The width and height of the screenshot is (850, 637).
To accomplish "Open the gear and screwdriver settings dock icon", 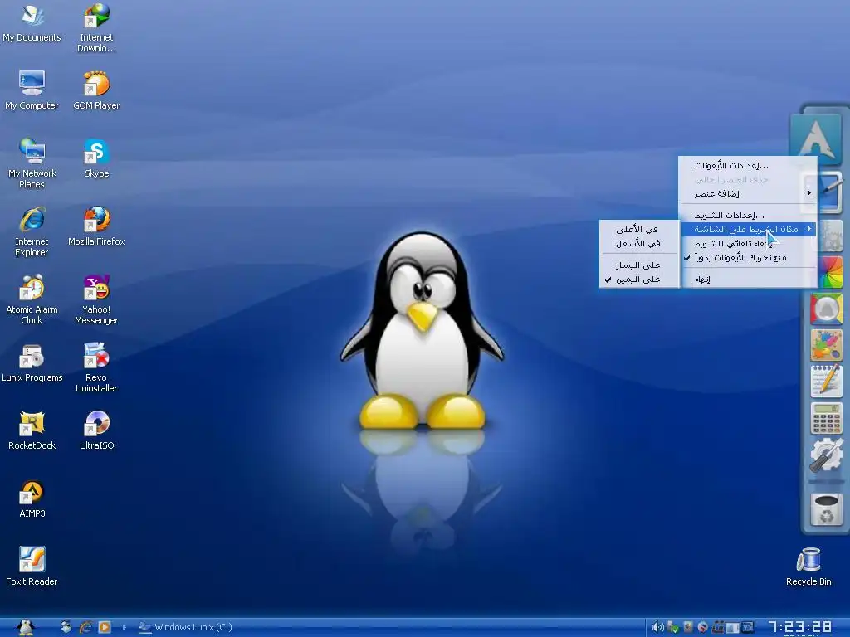I will point(826,455).
